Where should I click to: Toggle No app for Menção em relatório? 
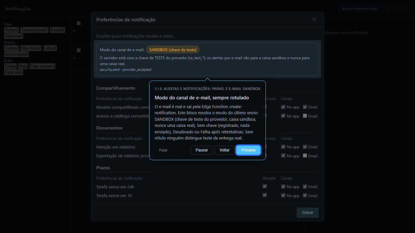click(x=283, y=147)
